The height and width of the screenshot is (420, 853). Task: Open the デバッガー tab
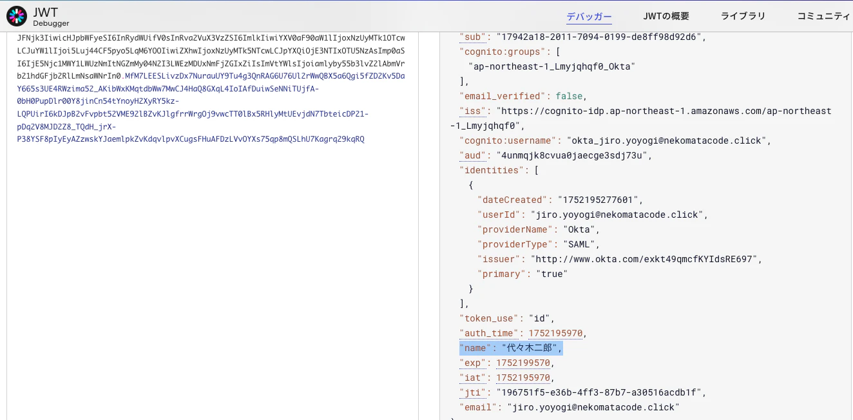589,16
